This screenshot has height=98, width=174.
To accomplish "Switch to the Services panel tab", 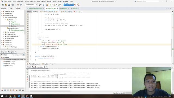I will (18, 8).
